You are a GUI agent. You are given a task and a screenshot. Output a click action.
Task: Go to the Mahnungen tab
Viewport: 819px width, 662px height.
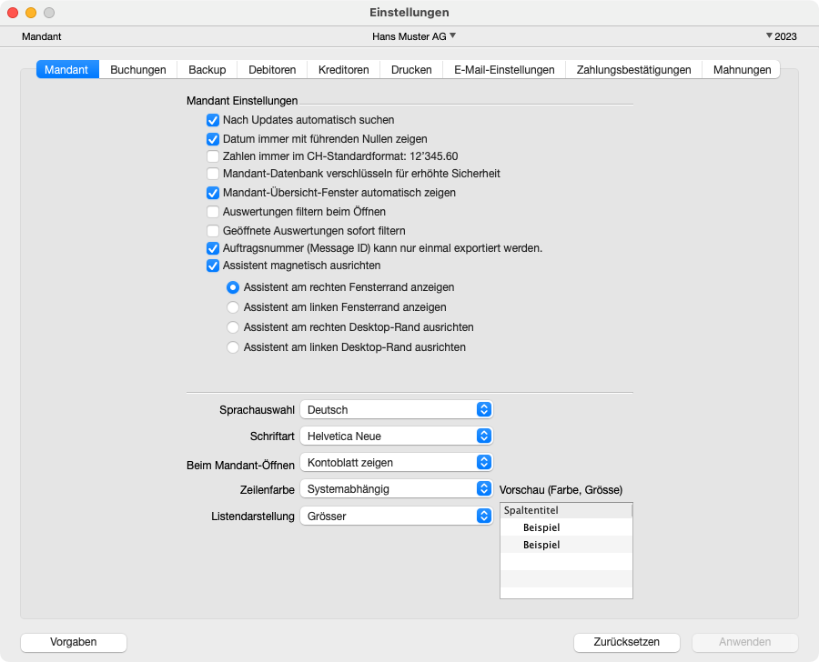click(x=742, y=69)
